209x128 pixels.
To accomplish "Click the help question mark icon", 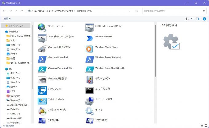I will 204,19.
